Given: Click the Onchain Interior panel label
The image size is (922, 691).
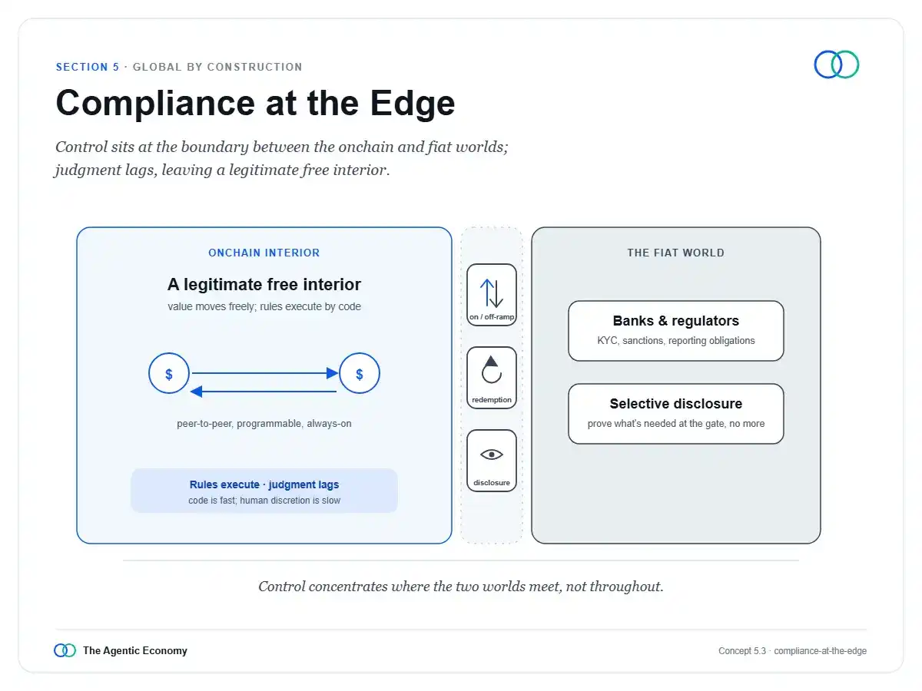Looking at the screenshot, I should pos(264,253).
